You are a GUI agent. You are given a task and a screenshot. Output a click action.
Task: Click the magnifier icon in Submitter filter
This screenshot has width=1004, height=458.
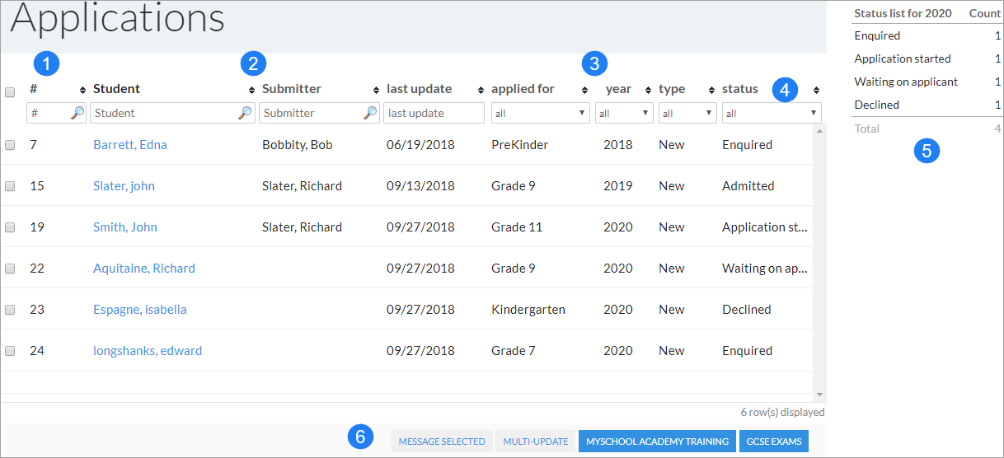point(371,113)
